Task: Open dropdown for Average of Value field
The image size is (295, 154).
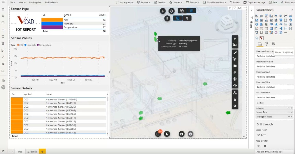Action: click(x=289, y=117)
